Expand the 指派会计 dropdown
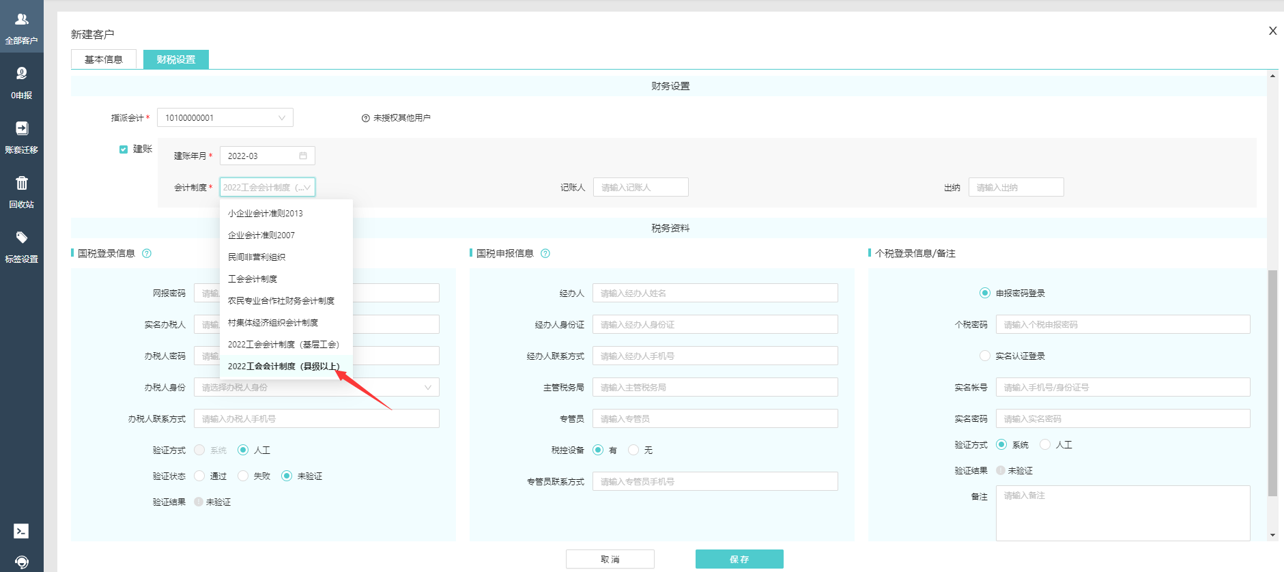This screenshot has width=1284, height=572. [225, 118]
